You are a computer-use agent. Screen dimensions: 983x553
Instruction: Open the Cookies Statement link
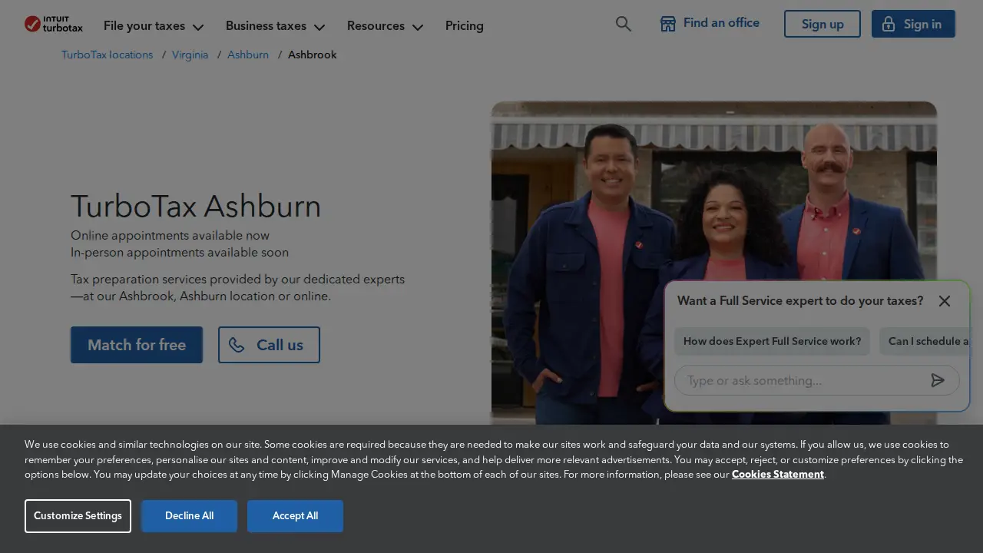[x=778, y=474]
